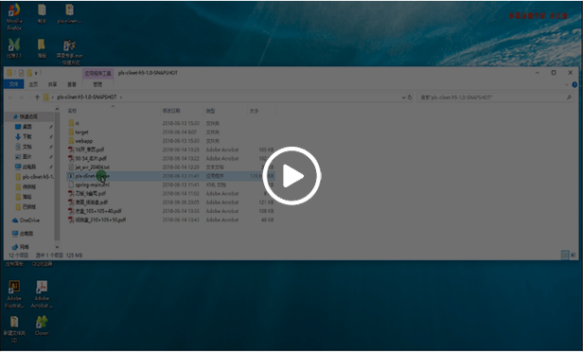The height and width of the screenshot is (352, 583).
Task: Click the search box for pls-clinet-h5-1.0-SNAPSHOT
Action: 495,97
